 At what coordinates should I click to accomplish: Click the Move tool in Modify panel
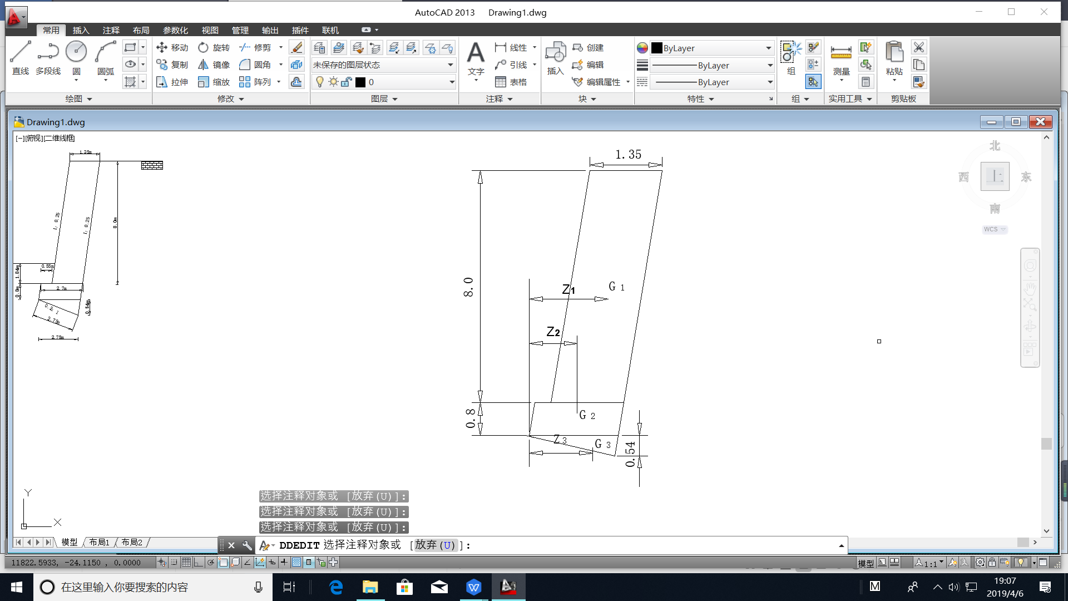point(172,48)
